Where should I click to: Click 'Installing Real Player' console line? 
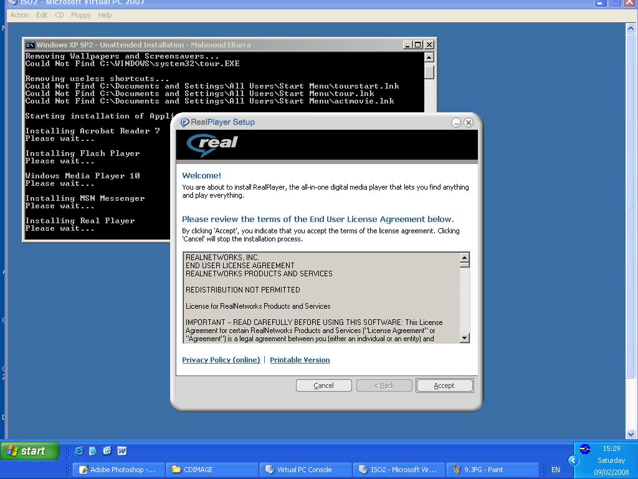coord(80,221)
